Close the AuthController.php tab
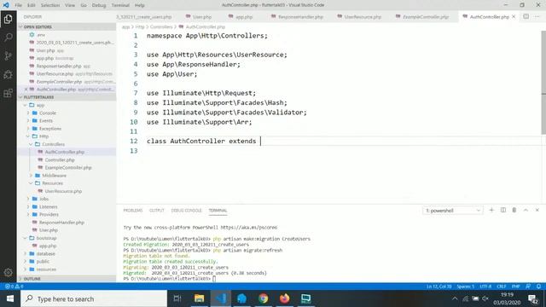 (514, 17)
